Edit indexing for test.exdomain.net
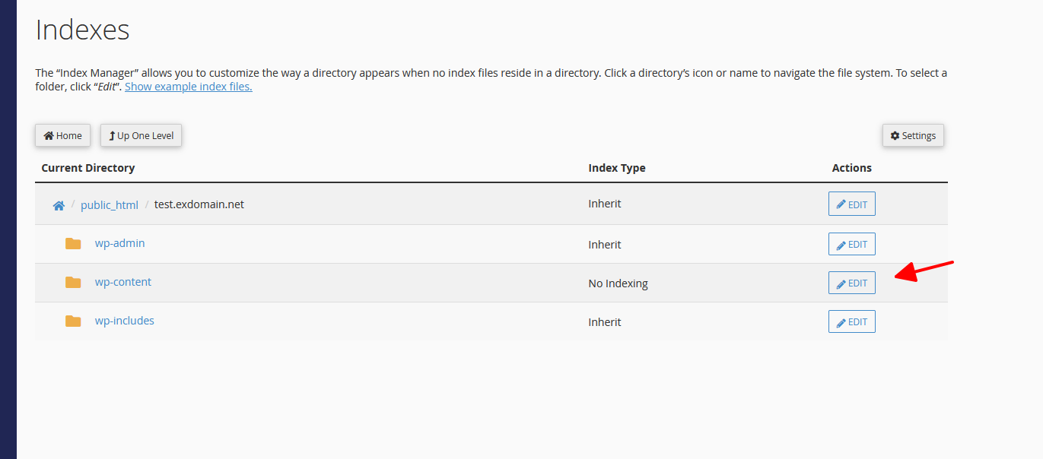The width and height of the screenshot is (1043, 459). tap(852, 204)
